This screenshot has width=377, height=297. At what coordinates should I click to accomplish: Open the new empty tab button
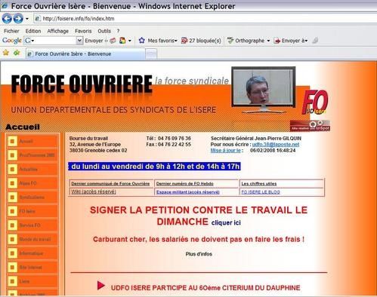click(151, 54)
